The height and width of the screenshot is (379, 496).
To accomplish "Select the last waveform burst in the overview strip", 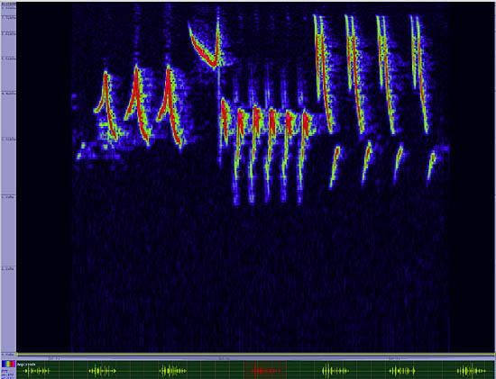I will coord(472,371).
